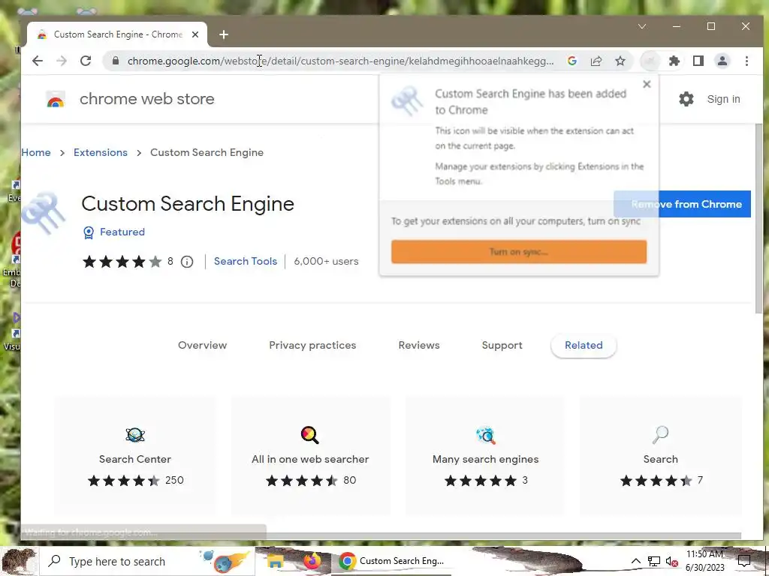769x576 pixels.
Task: Open All in one web searcher card
Action: (310, 455)
